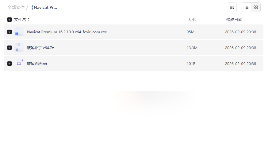Uncheck the 破解补丁 x64.7z checkbox
This screenshot has width=268, height=157.
[10, 48]
